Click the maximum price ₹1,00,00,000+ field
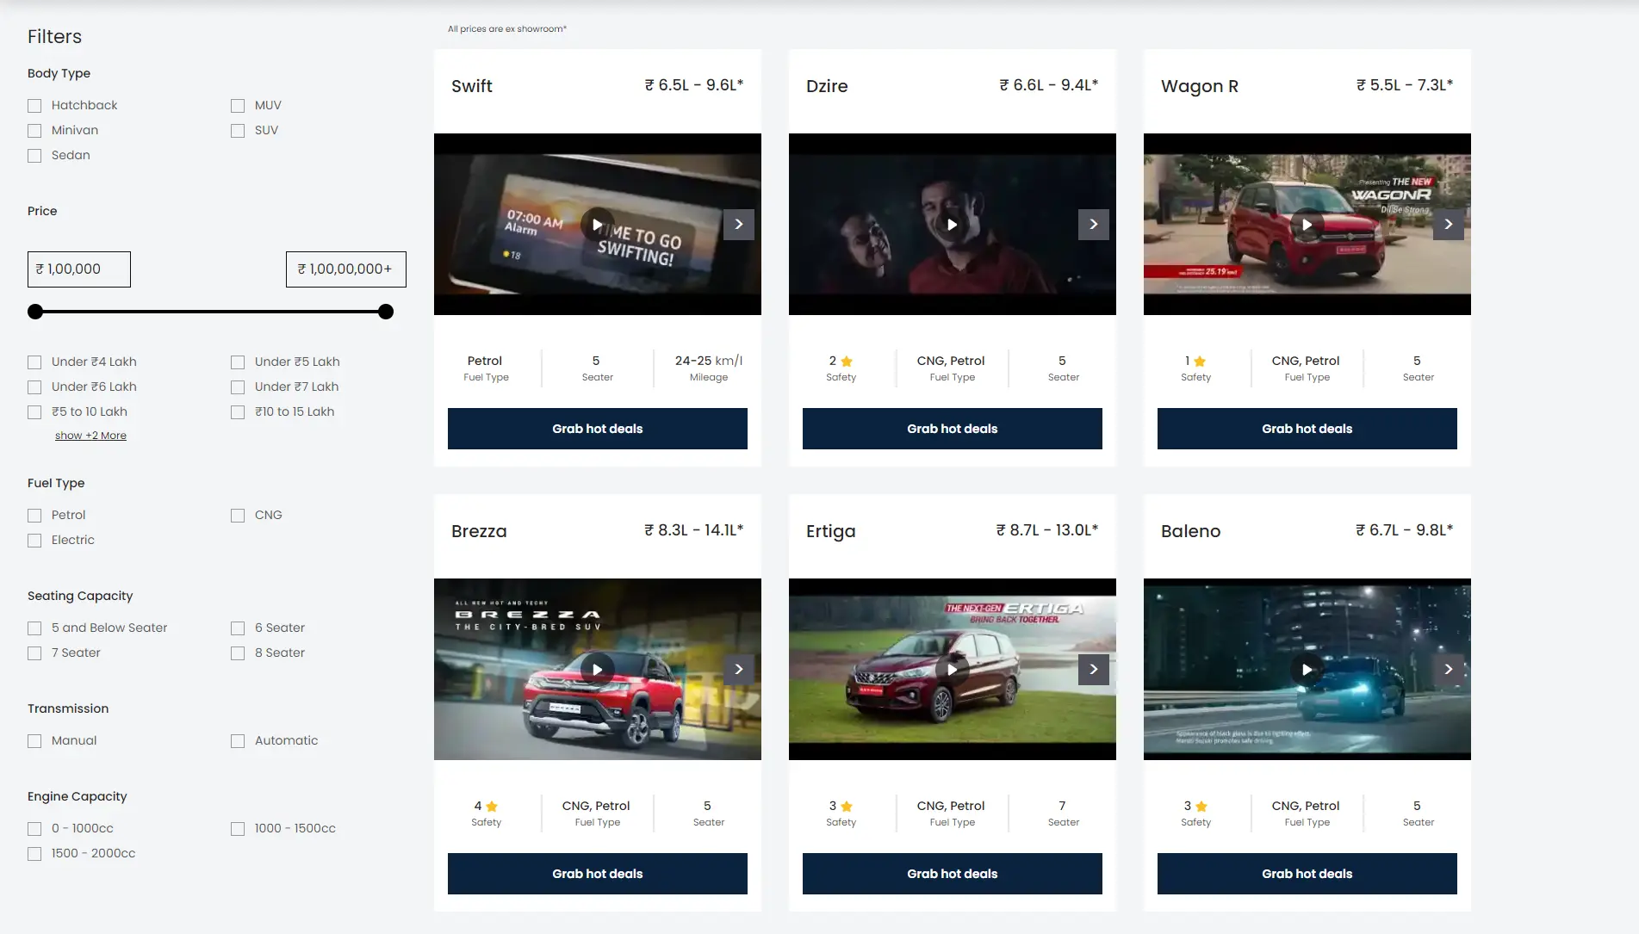 click(x=346, y=269)
